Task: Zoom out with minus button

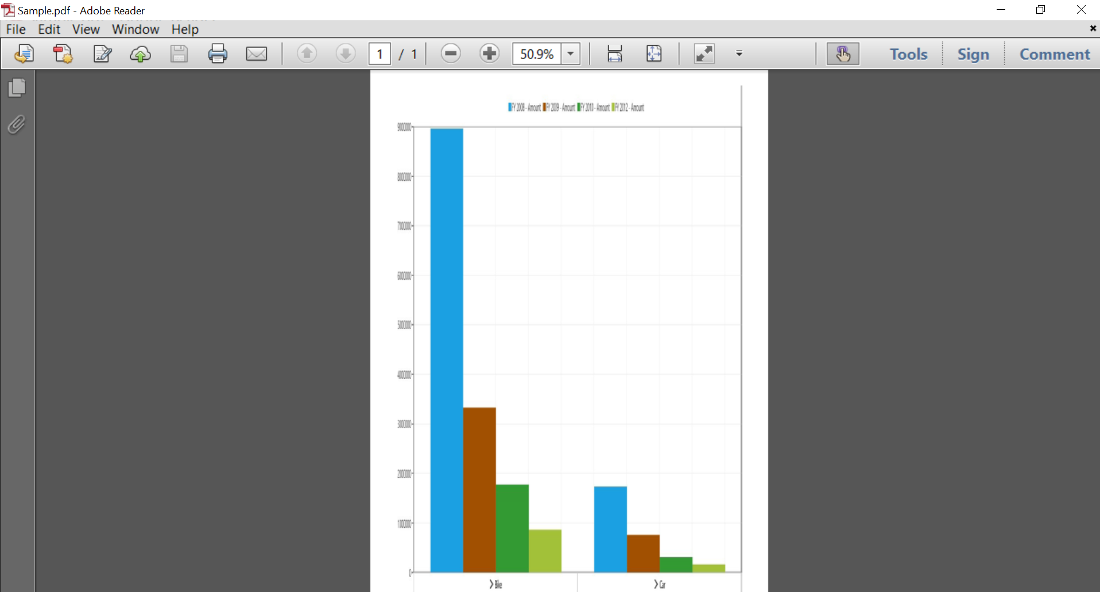Action: [x=451, y=54]
